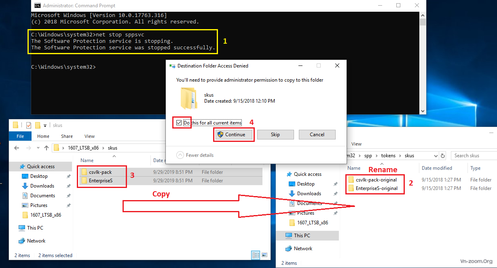Image resolution: width=497 pixels, height=268 pixels.
Task: Refresh the right Explorer window
Action: 443,156
